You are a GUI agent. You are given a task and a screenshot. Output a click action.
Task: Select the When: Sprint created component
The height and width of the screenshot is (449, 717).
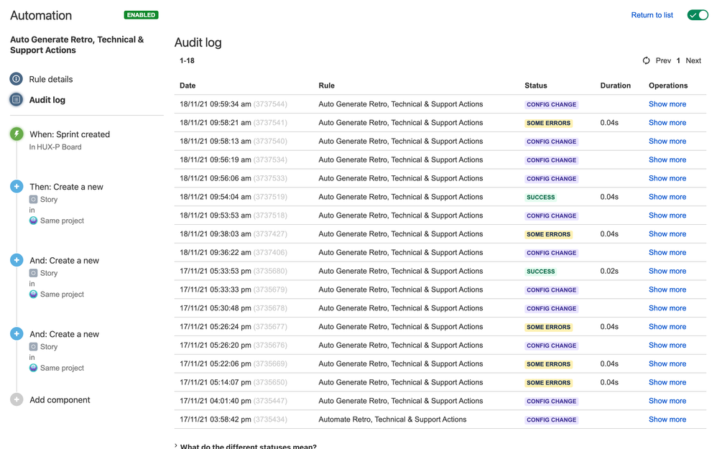(70, 134)
